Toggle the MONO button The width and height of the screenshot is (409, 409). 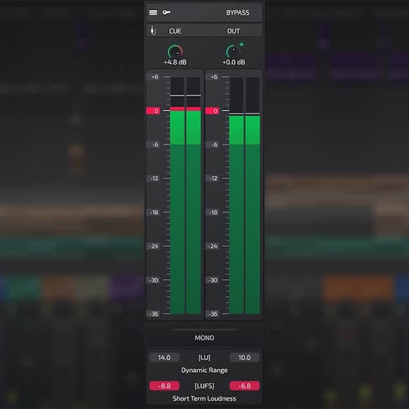[204, 338]
